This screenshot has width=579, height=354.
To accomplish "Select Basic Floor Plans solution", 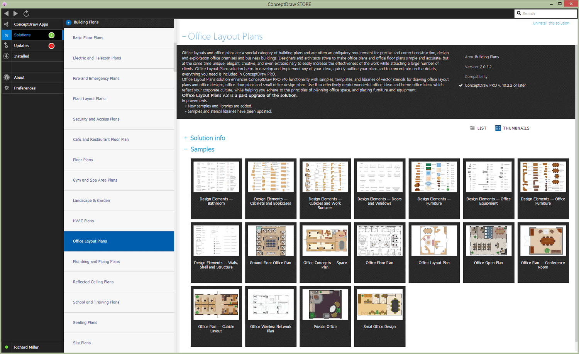I will pos(119,38).
